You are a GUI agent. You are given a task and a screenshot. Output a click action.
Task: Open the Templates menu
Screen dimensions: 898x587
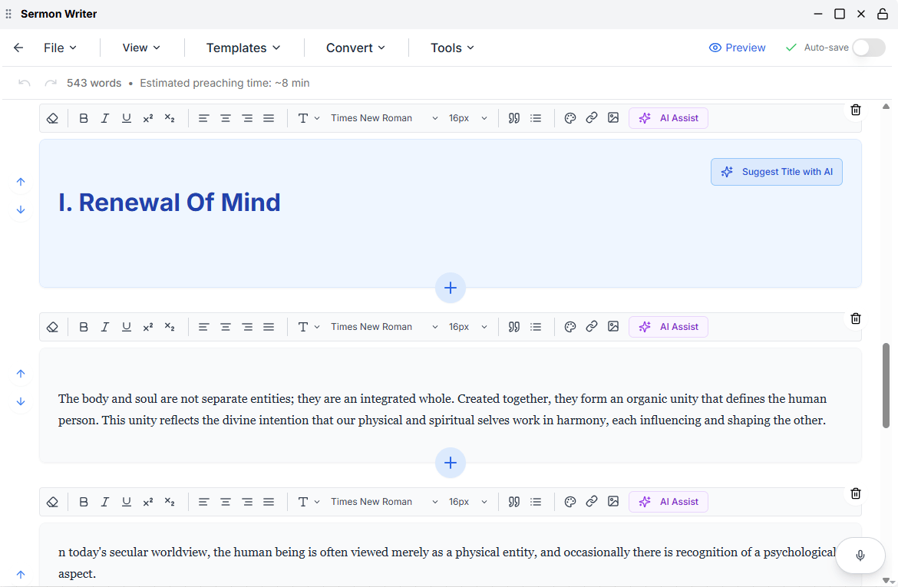[x=243, y=48]
